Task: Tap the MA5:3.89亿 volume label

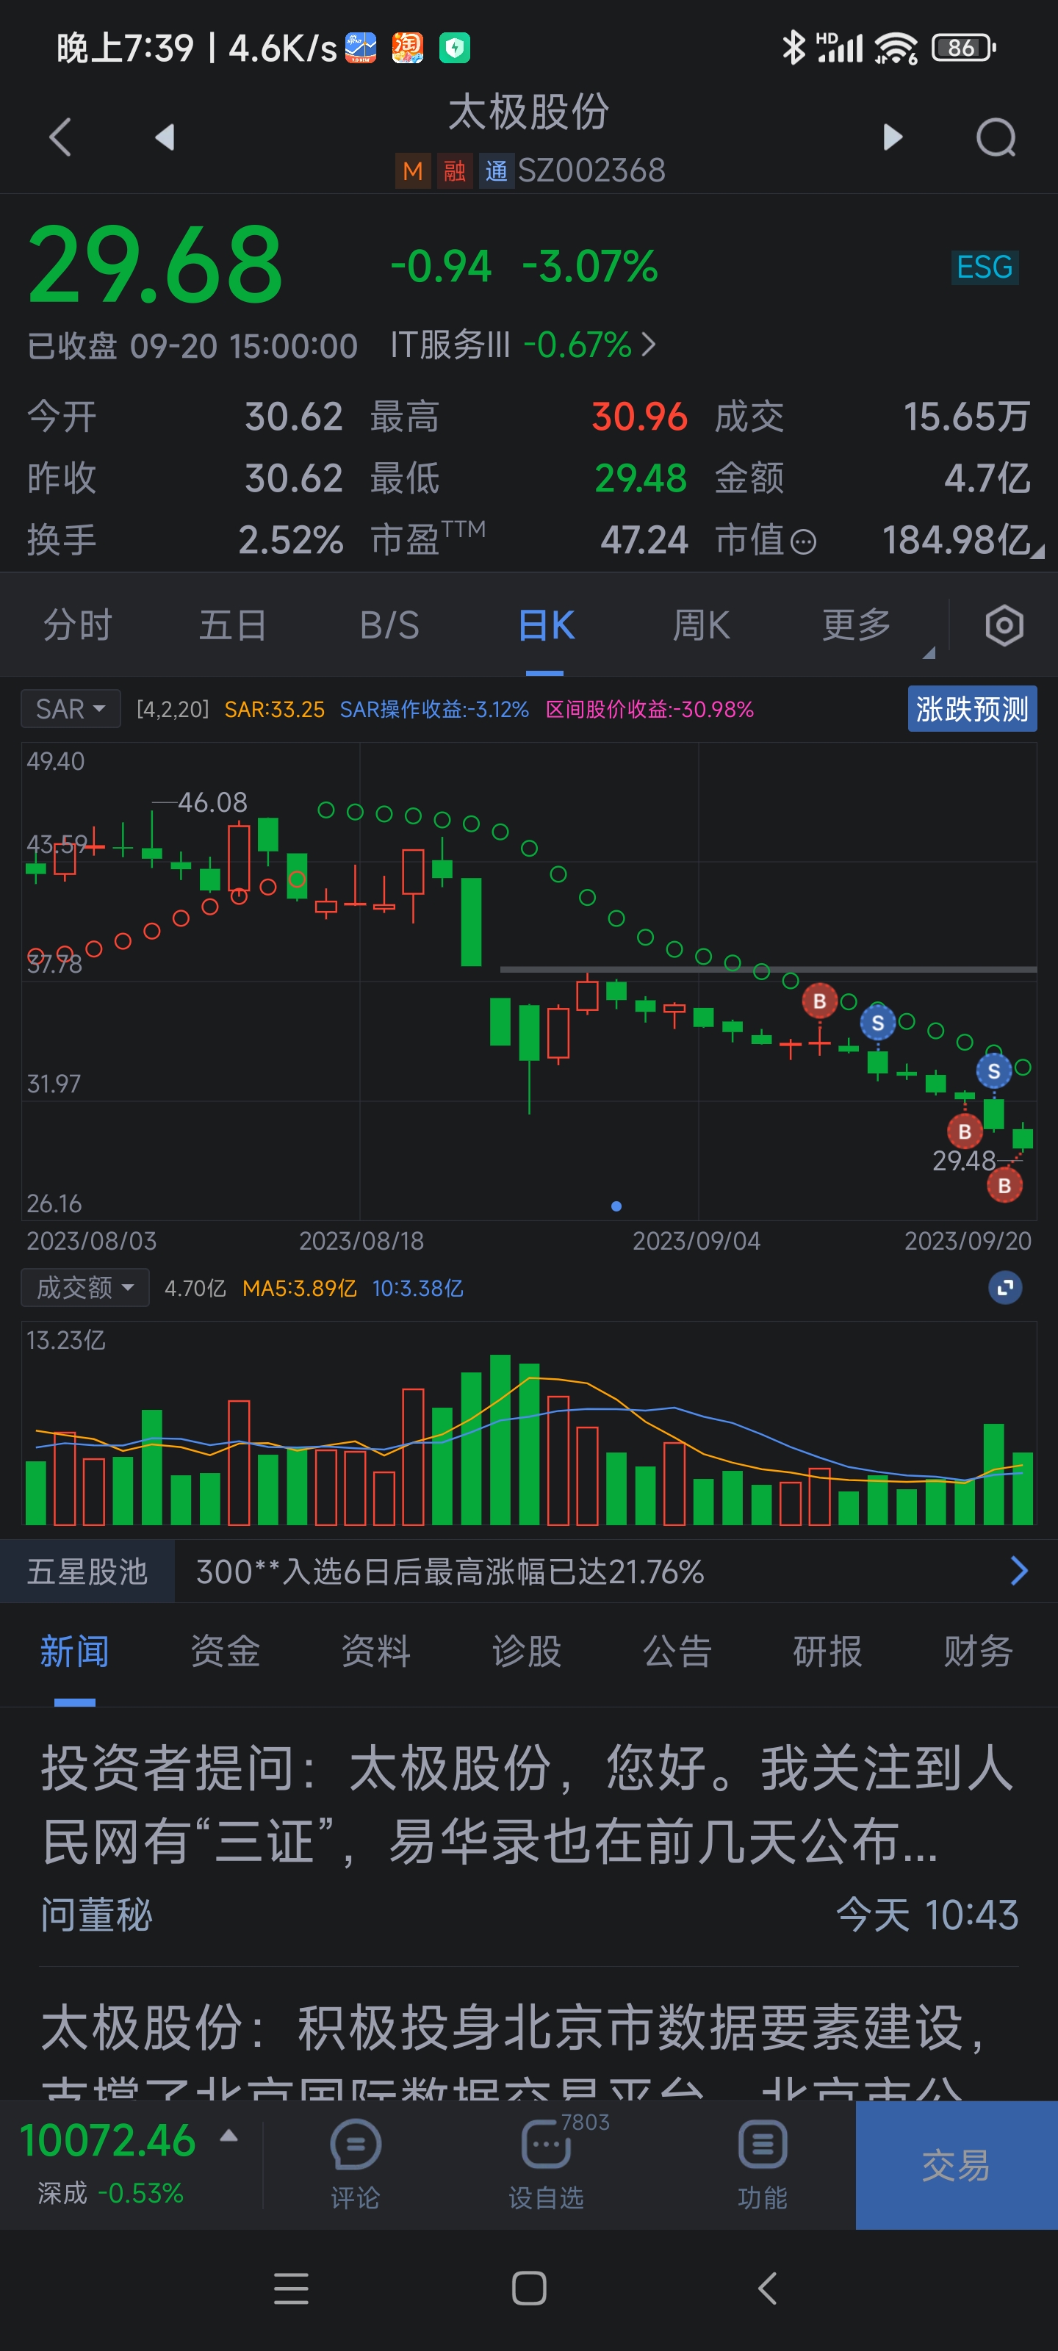Action: (300, 1288)
